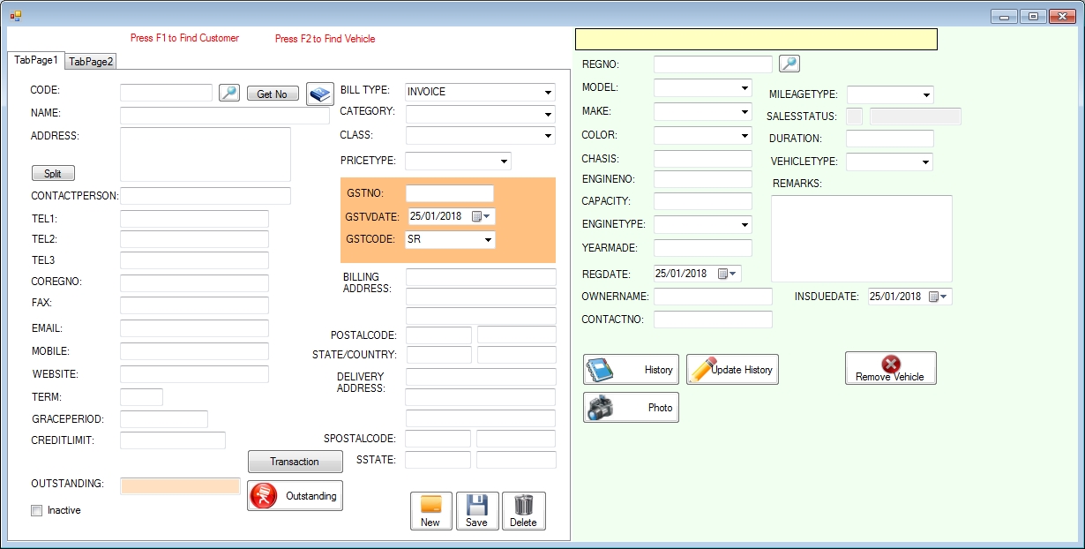Click the CONTACTPERSON input field

click(206, 196)
